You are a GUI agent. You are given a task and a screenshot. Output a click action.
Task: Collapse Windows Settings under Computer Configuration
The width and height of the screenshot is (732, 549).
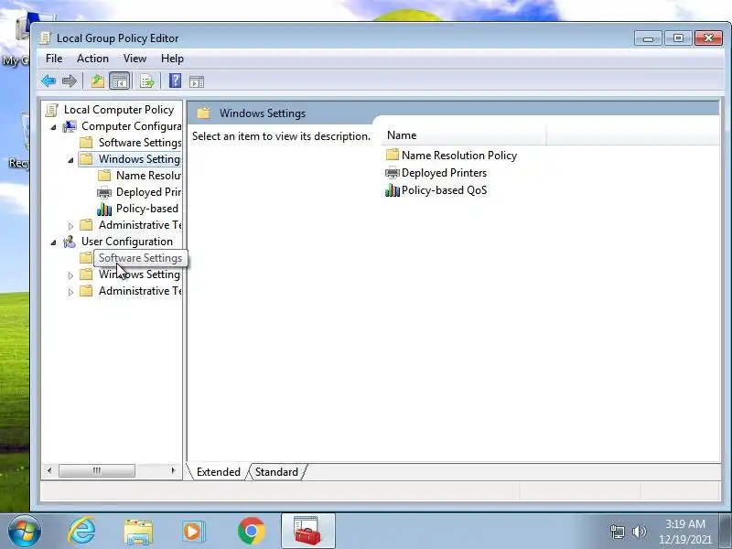[x=70, y=160]
